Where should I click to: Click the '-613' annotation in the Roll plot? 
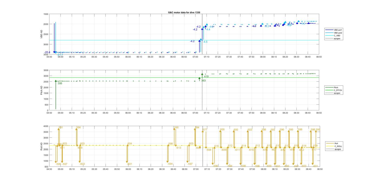tap(178, 148)
